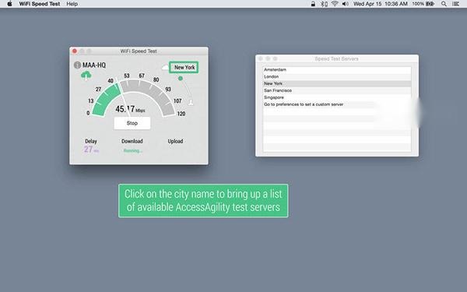Close the Speed Test Servers window

[x=261, y=58]
